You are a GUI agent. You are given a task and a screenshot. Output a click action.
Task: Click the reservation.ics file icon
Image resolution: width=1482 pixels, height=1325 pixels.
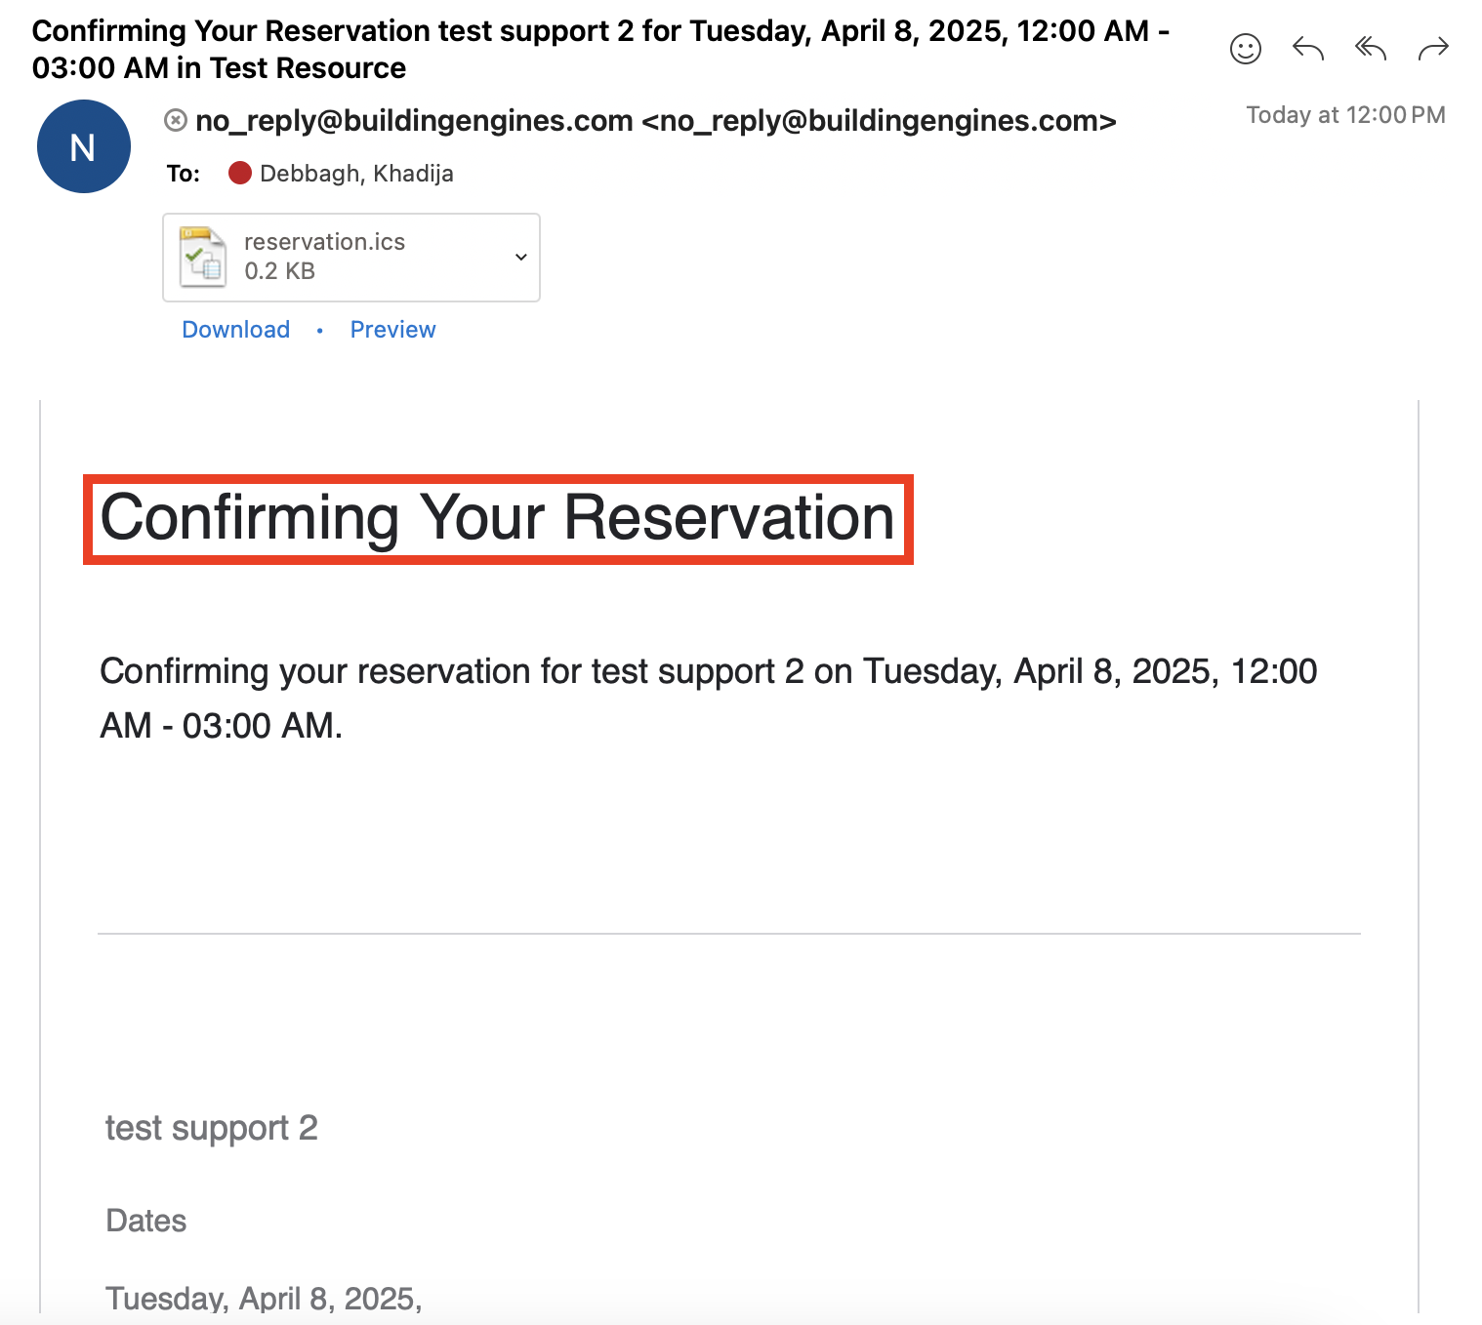pyautogui.click(x=203, y=257)
